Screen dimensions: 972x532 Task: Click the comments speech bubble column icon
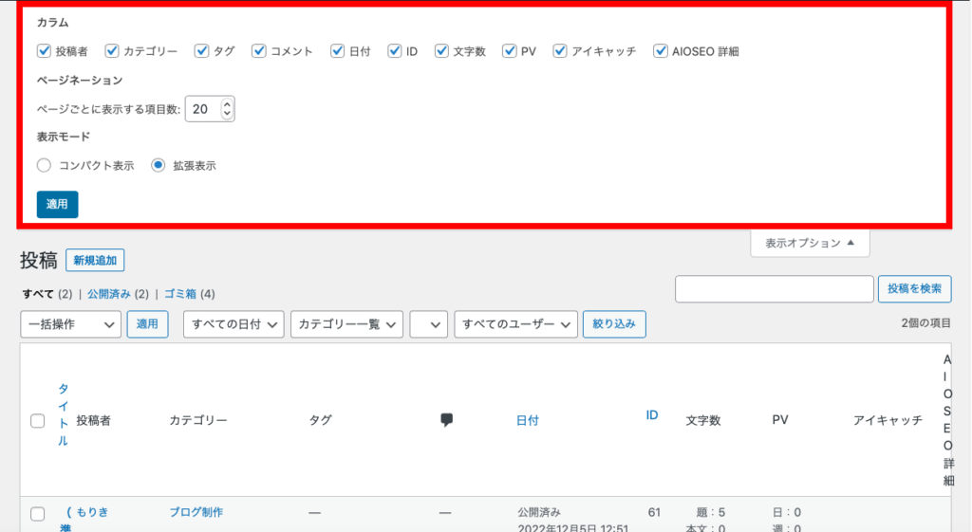tap(446, 420)
